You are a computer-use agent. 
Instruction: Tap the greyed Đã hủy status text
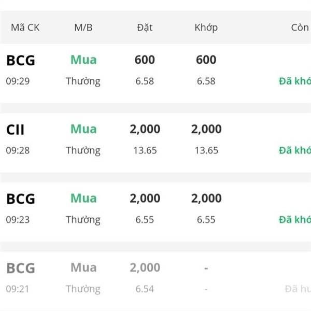[x=298, y=289]
